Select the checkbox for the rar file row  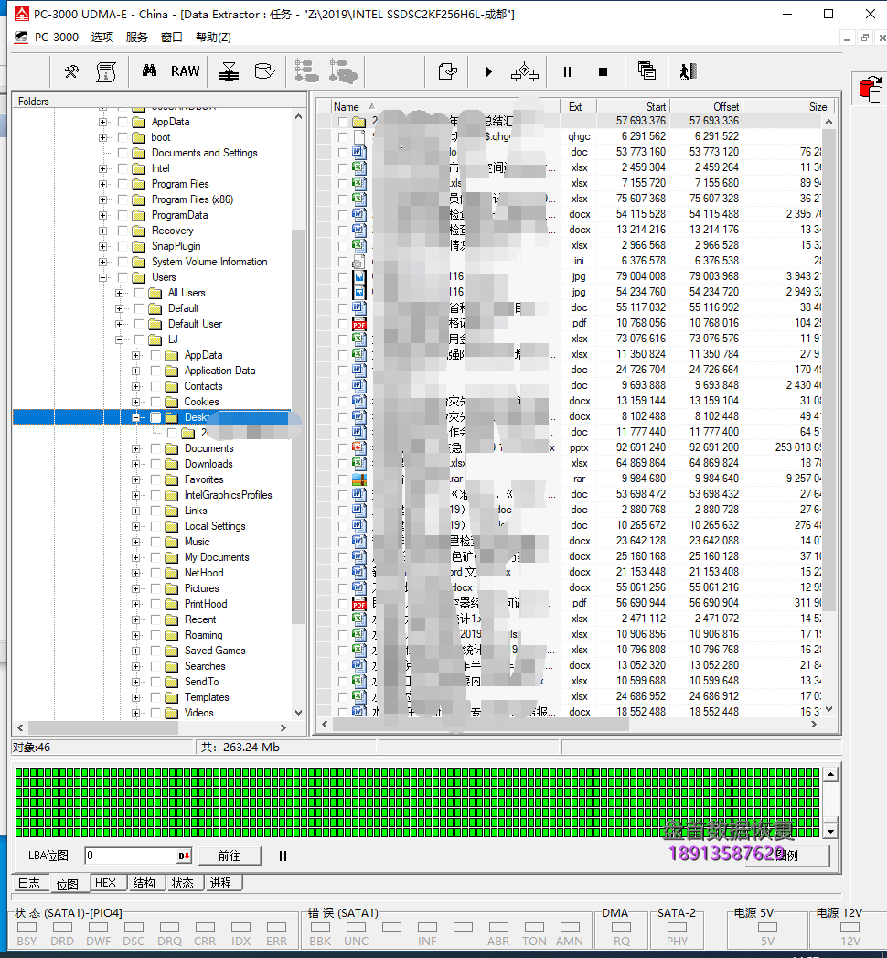343,479
